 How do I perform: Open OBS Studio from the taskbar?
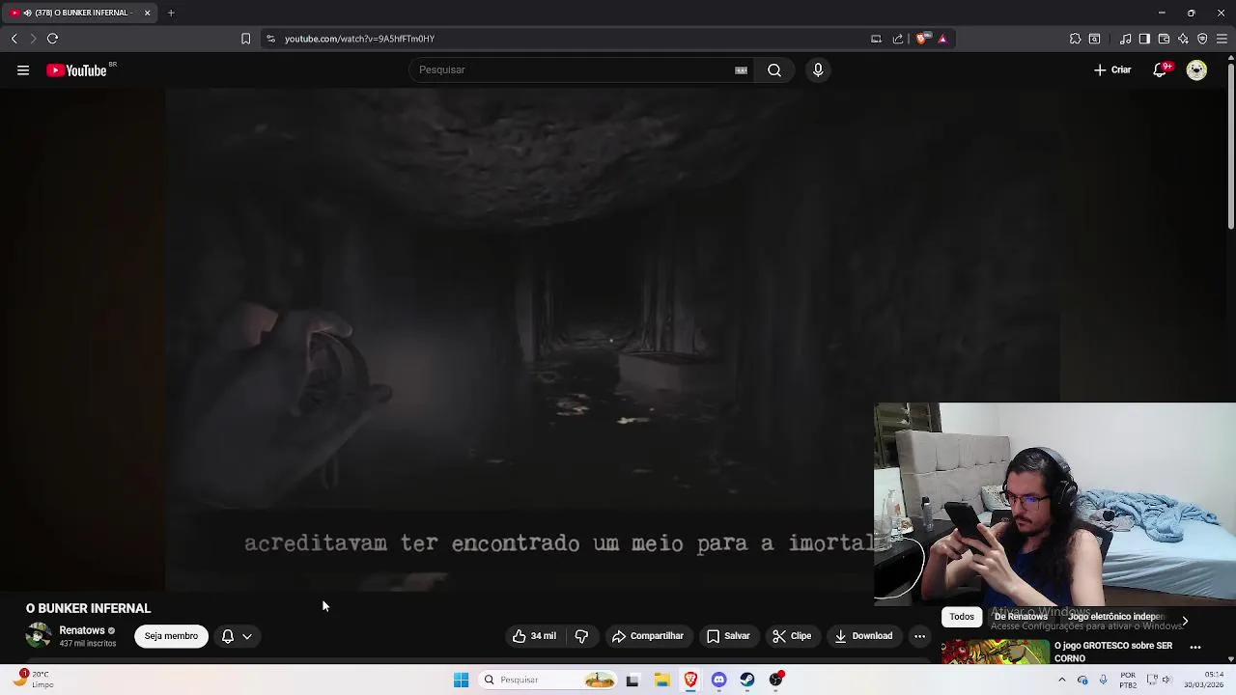[776, 680]
